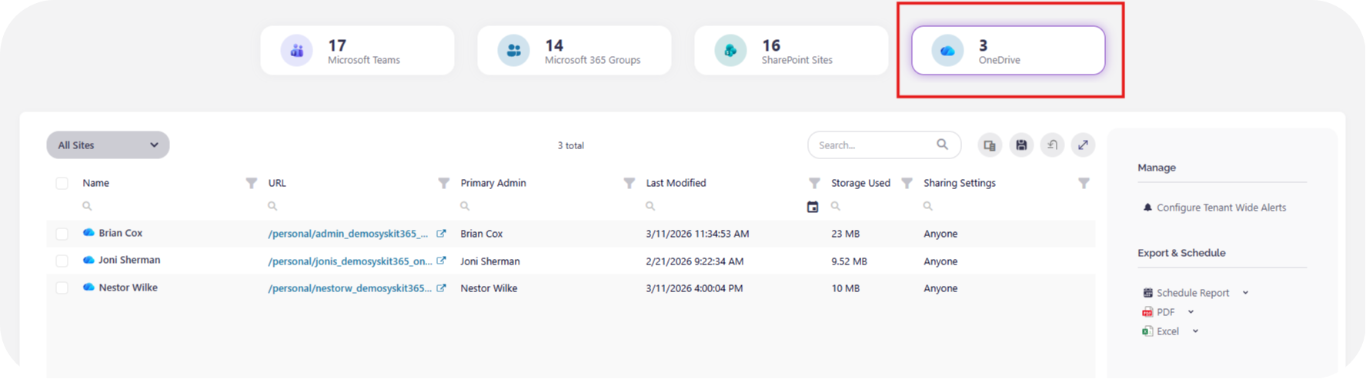Click the Schedule Report label
The width and height of the screenshot is (1366, 379).
(x=1193, y=293)
